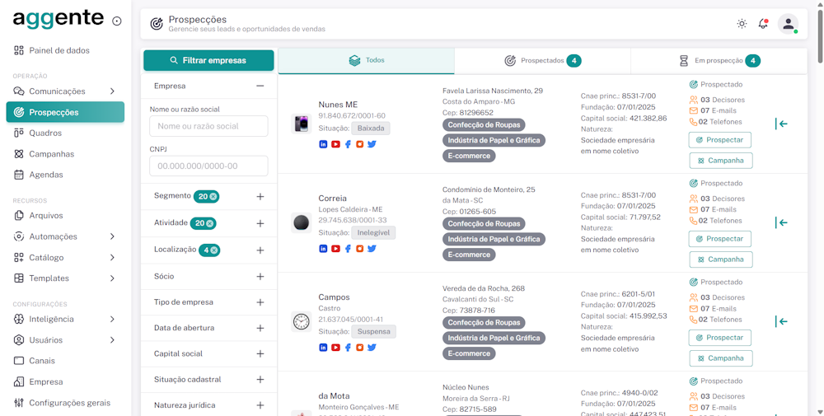Click Prospectar button for Campos
Image resolution: width=824 pixels, height=416 pixels.
pyautogui.click(x=719, y=338)
